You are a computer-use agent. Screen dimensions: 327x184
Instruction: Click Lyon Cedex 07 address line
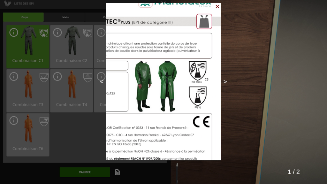[x=150, y=135]
